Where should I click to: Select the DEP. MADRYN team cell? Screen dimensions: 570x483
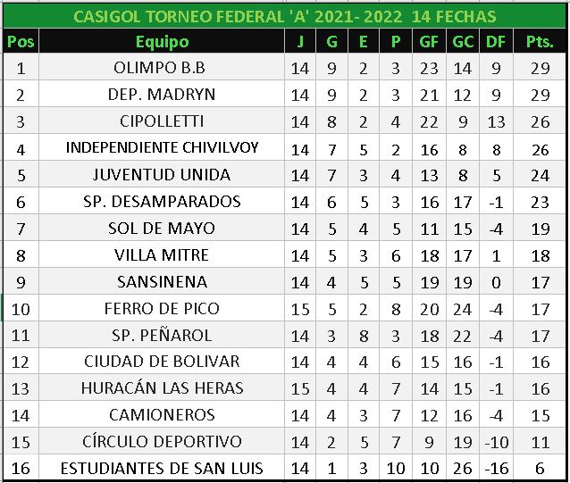(162, 95)
